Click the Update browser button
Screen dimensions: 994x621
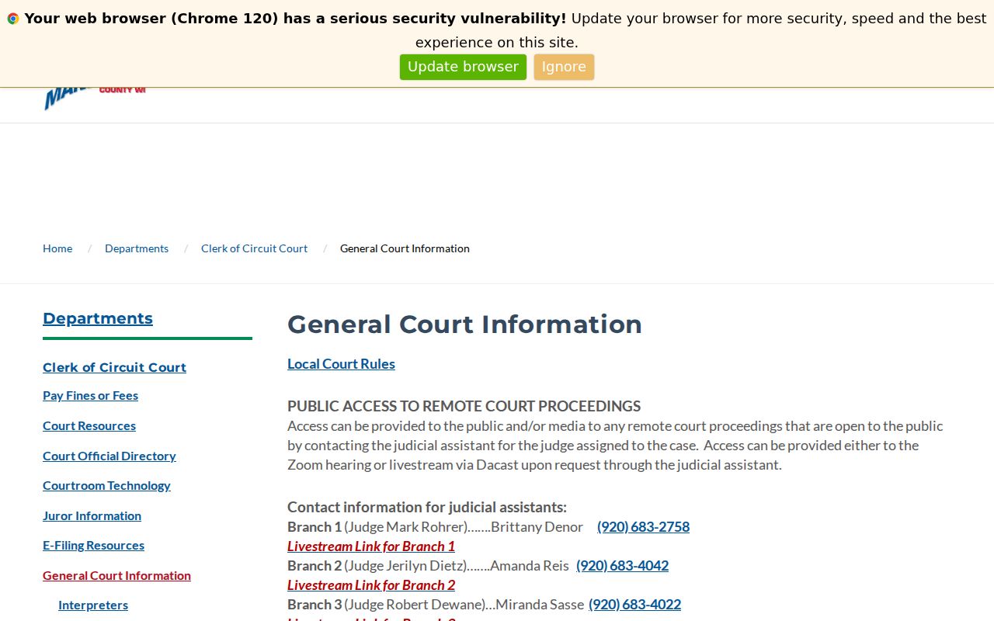coord(463,67)
